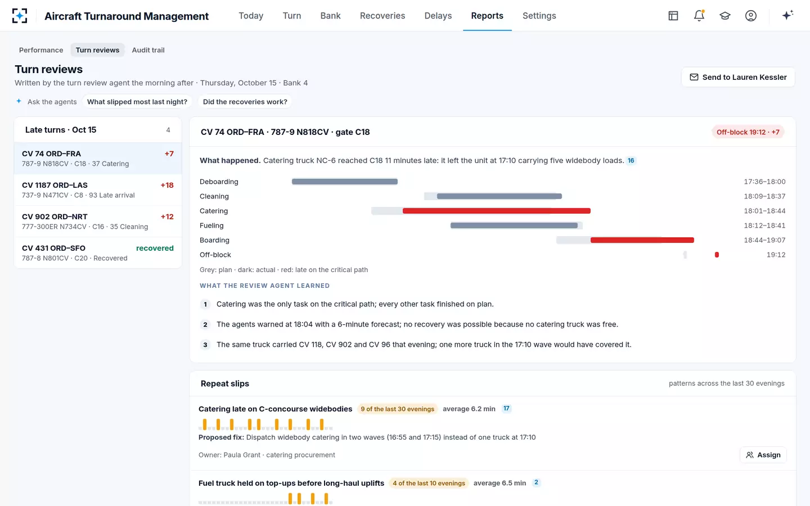
Task: Select the CV 1187 ORD–LAS late turn
Action: click(98, 190)
